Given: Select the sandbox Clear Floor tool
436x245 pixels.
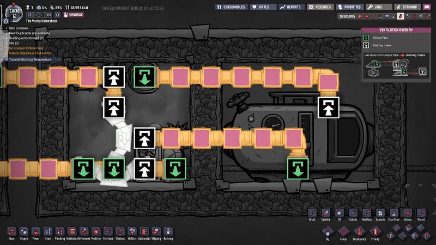Looking at the screenshot, I should pos(393,213).
